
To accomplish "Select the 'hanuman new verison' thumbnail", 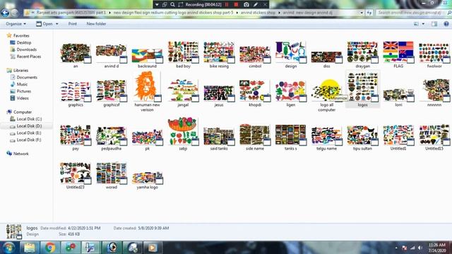I will pyautogui.click(x=147, y=86).
